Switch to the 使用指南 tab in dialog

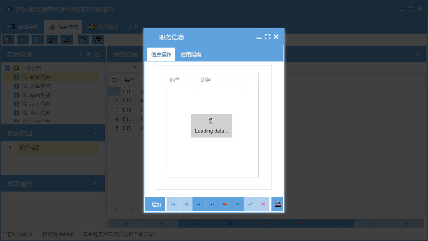pyautogui.click(x=190, y=54)
